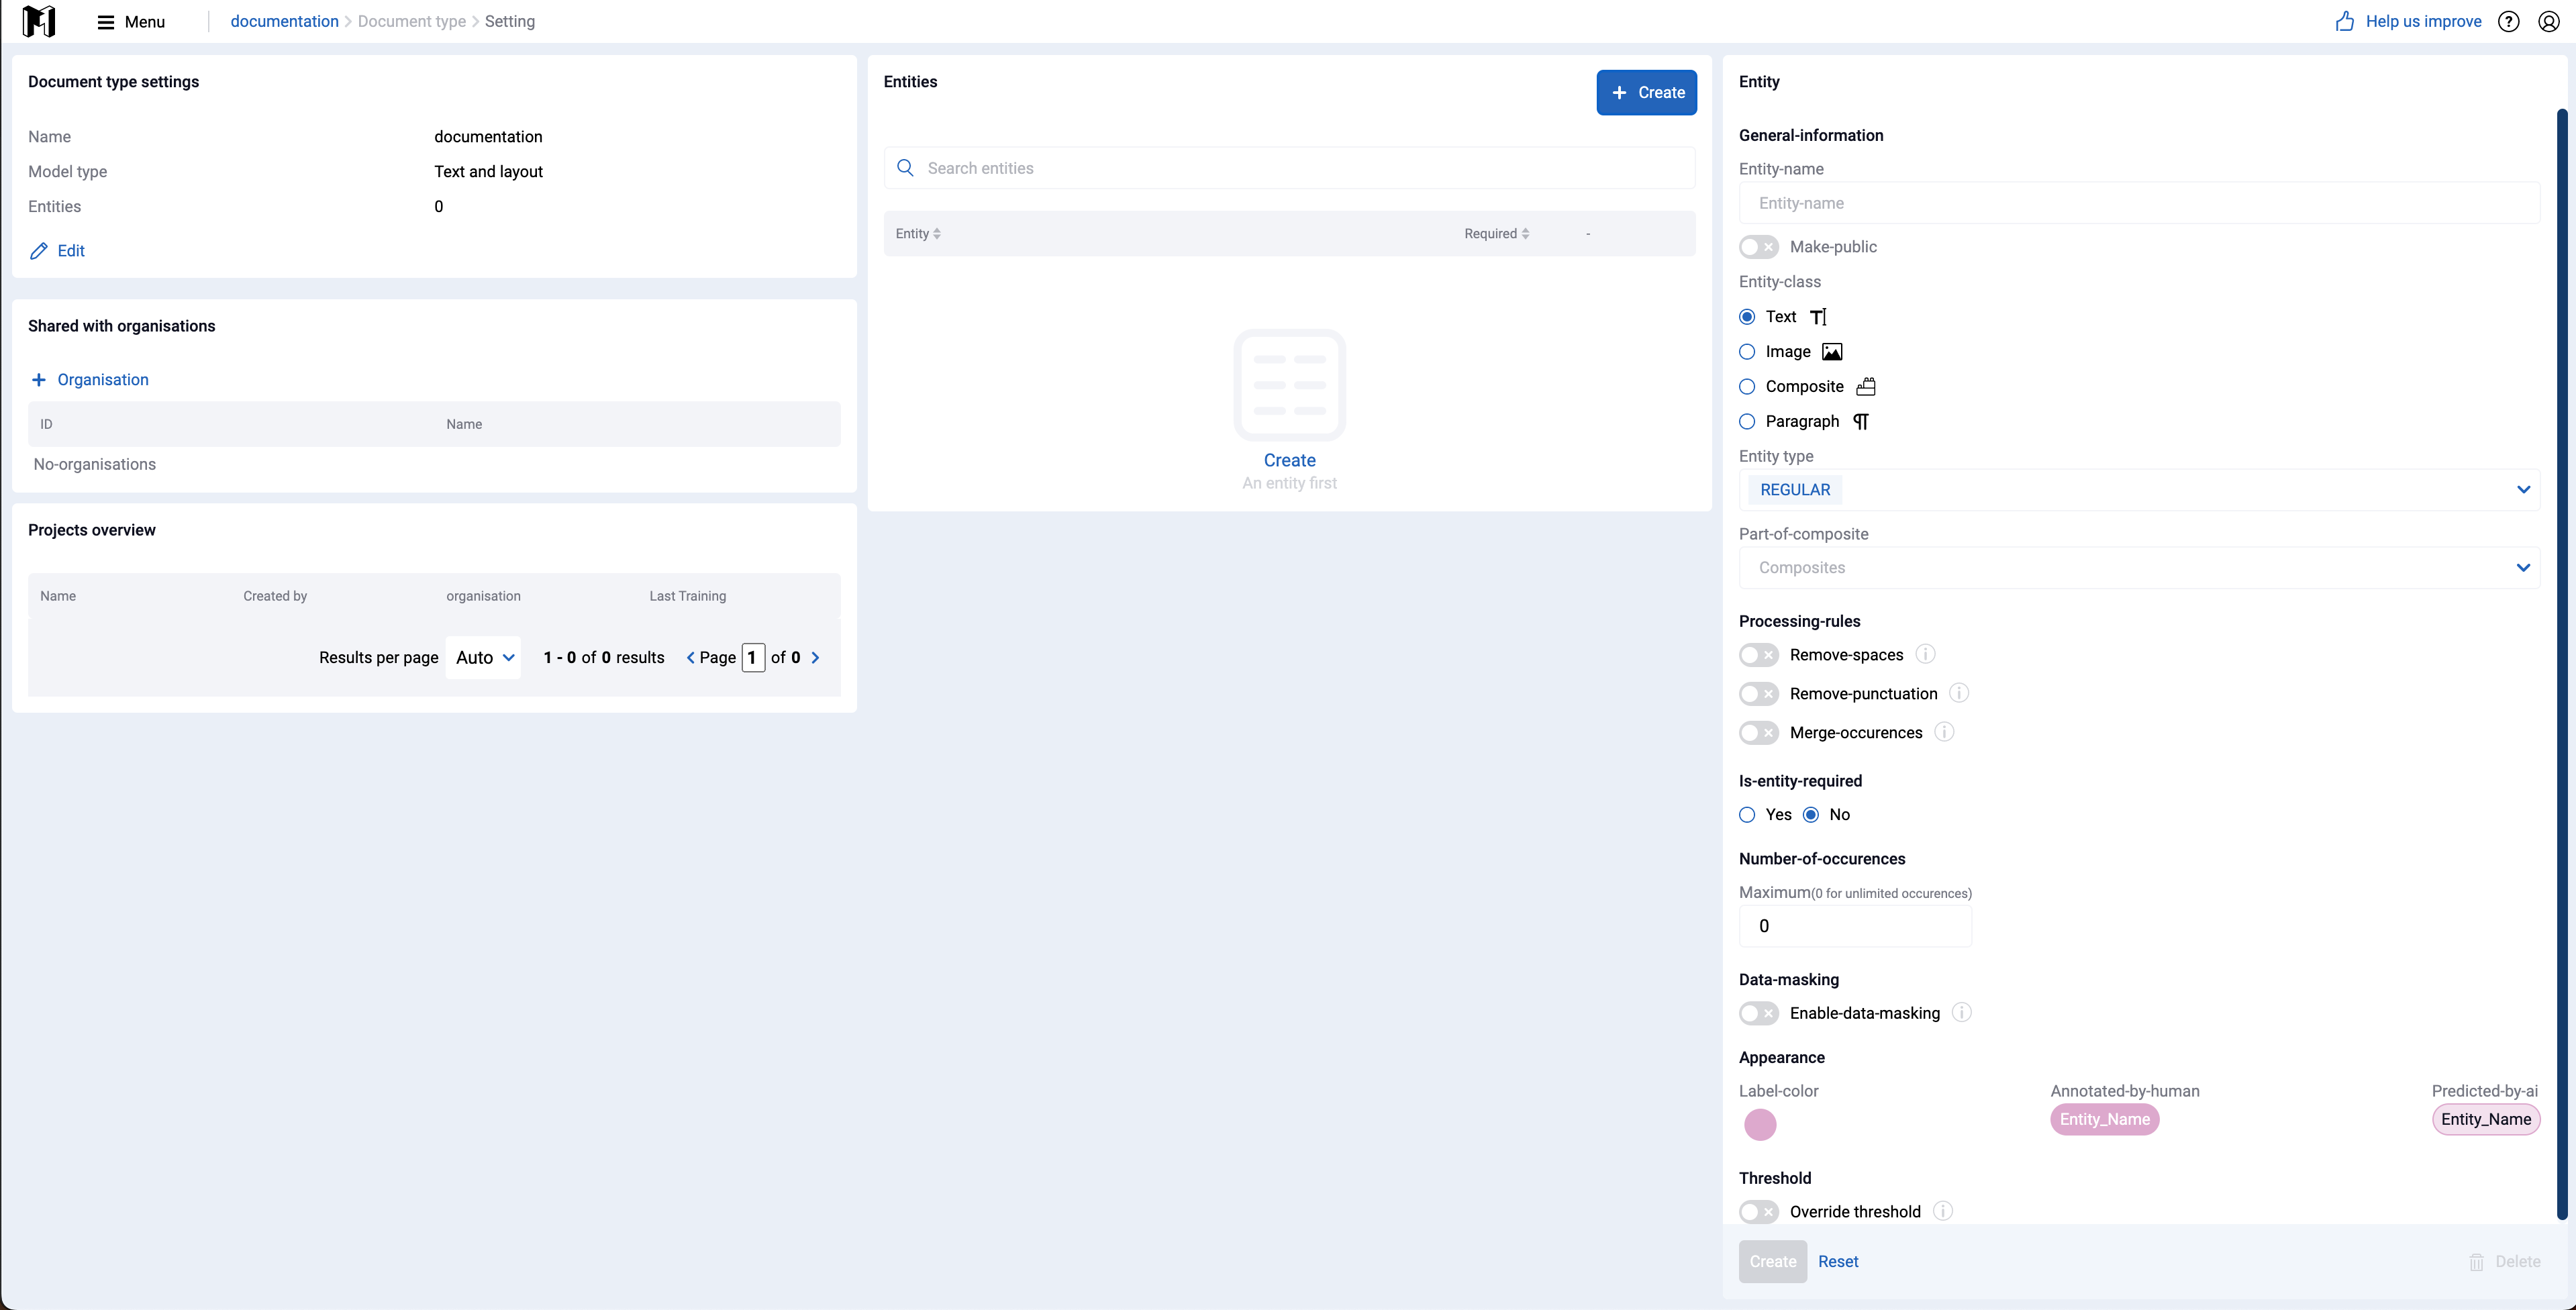The width and height of the screenshot is (2576, 1310).
Task: Go to next page with the right chevron
Action: (x=815, y=658)
